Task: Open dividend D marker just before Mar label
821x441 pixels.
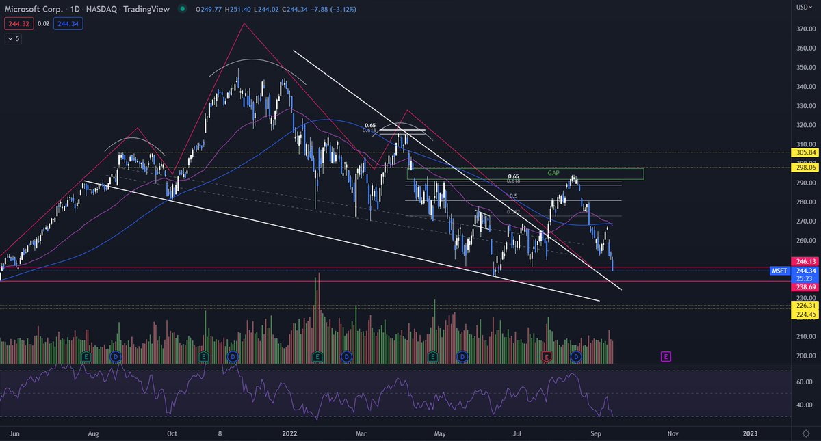Action: (x=347, y=356)
